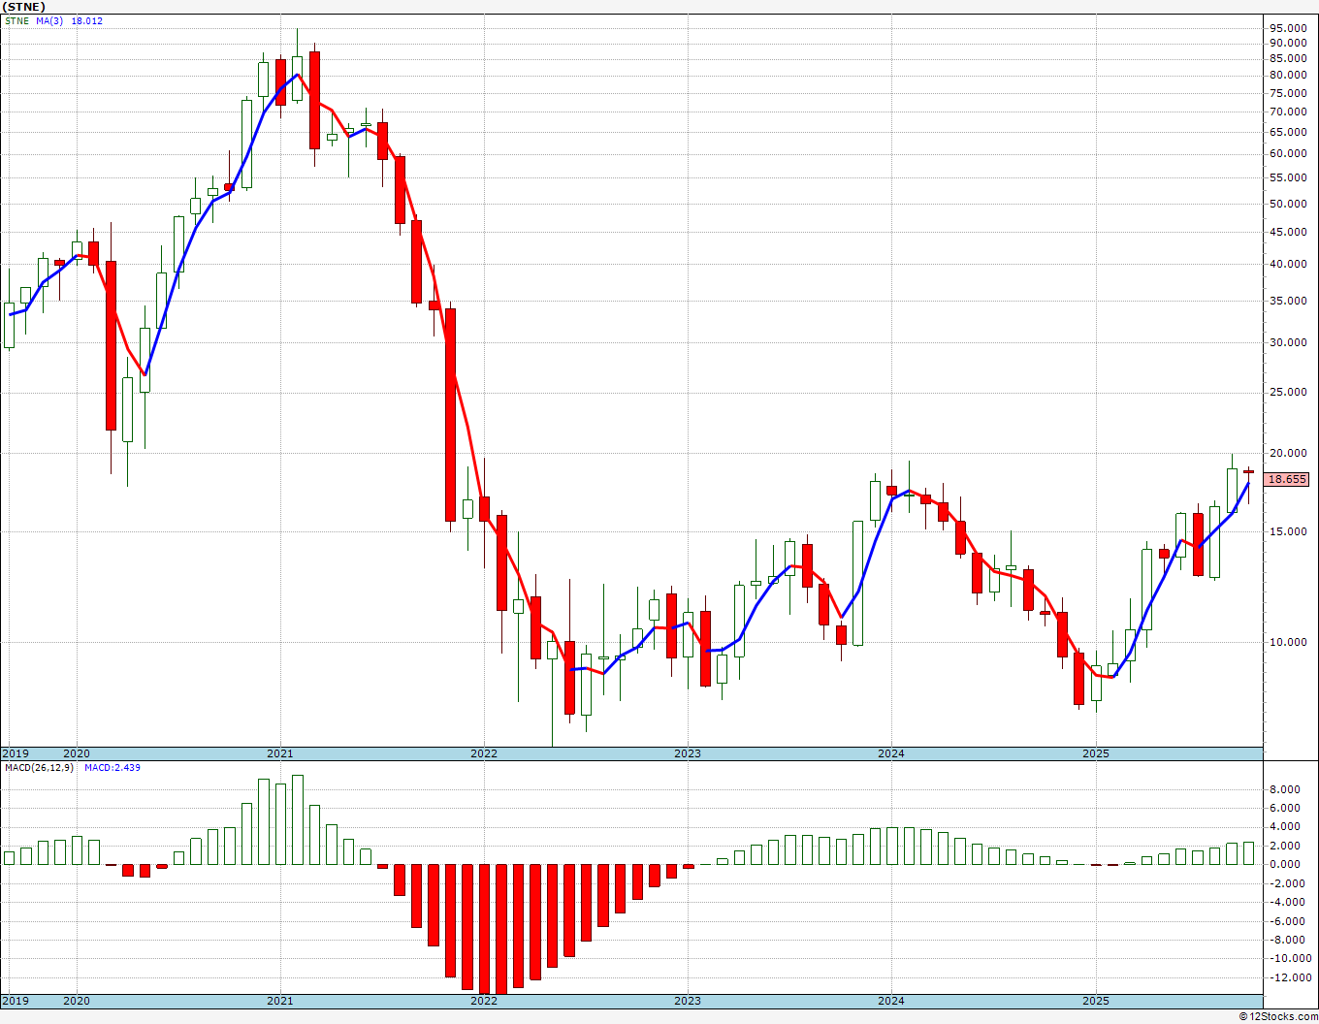Click the 18.012 moving average value
This screenshot has width=1319, height=1024.
tap(86, 21)
